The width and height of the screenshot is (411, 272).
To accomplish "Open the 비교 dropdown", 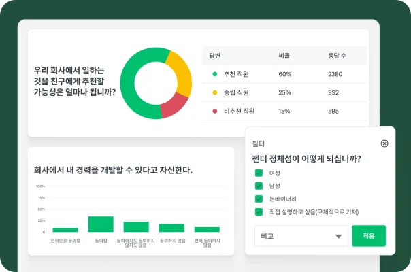I will point(301,236).
